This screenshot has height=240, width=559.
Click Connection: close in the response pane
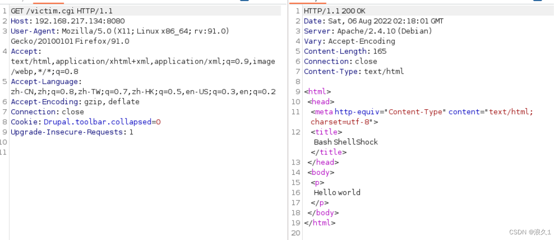(x=340, y=62)
